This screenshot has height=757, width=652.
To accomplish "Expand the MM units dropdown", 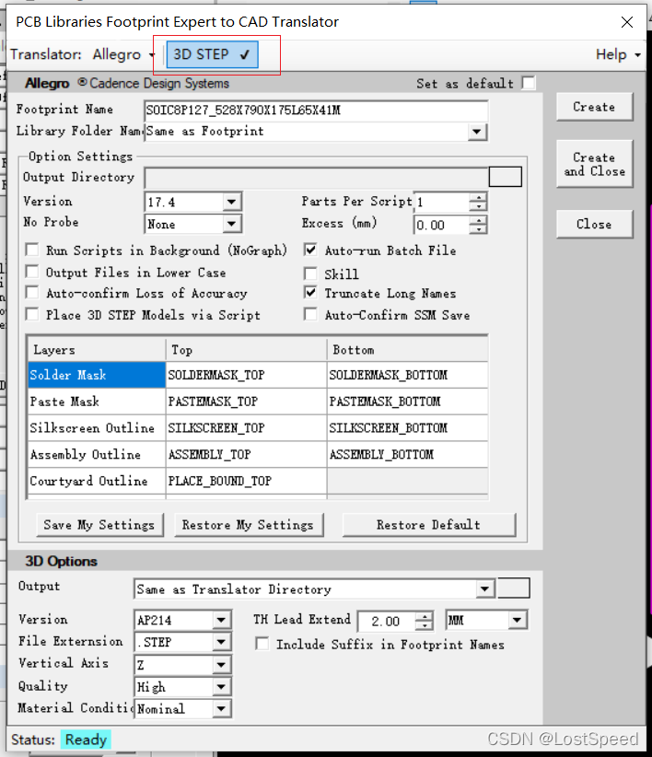I will (x=517, y=620).
